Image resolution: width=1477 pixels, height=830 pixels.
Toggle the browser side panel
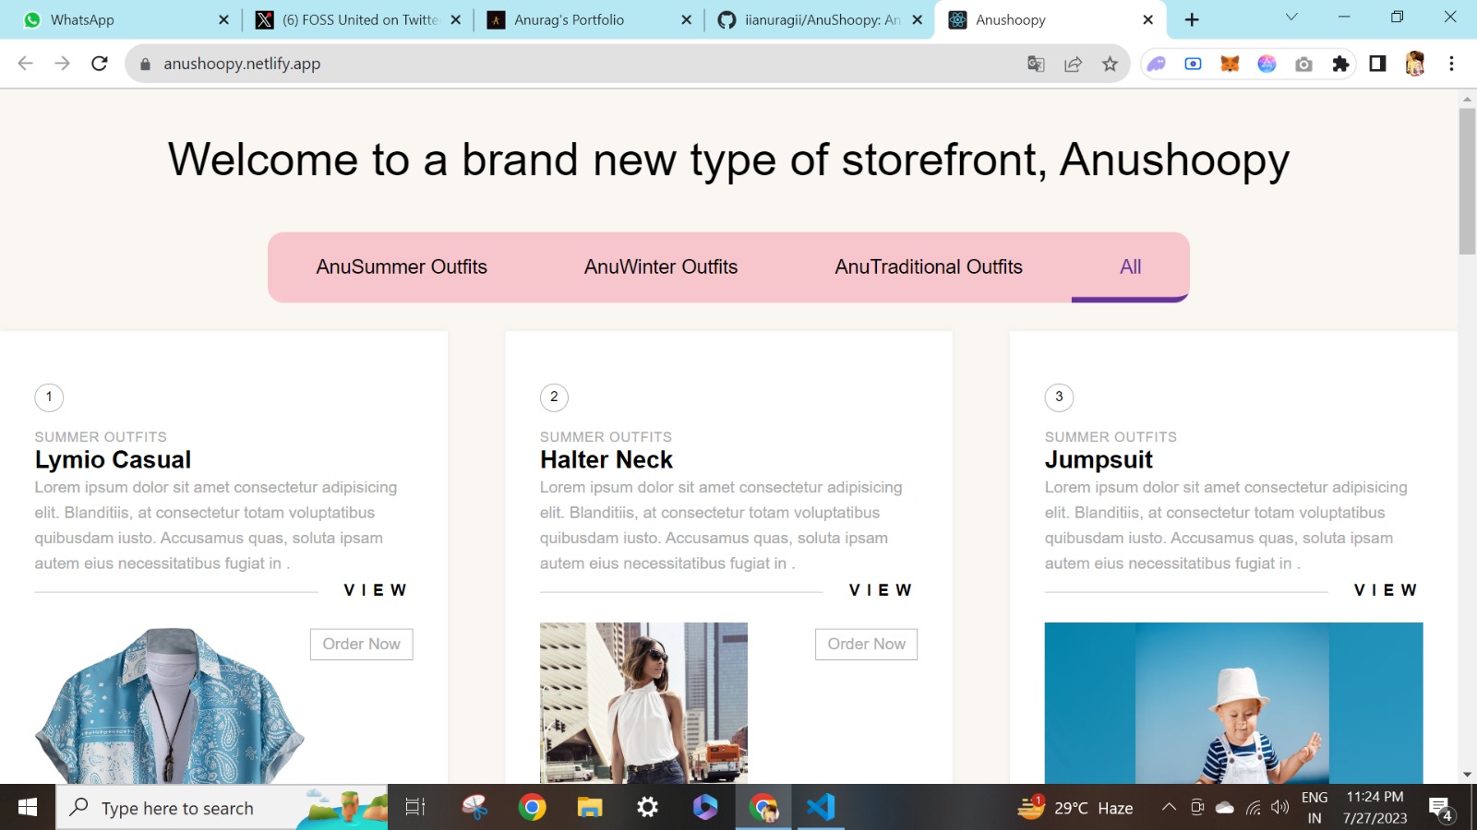pyautogui.click(x=1377, y=64)
